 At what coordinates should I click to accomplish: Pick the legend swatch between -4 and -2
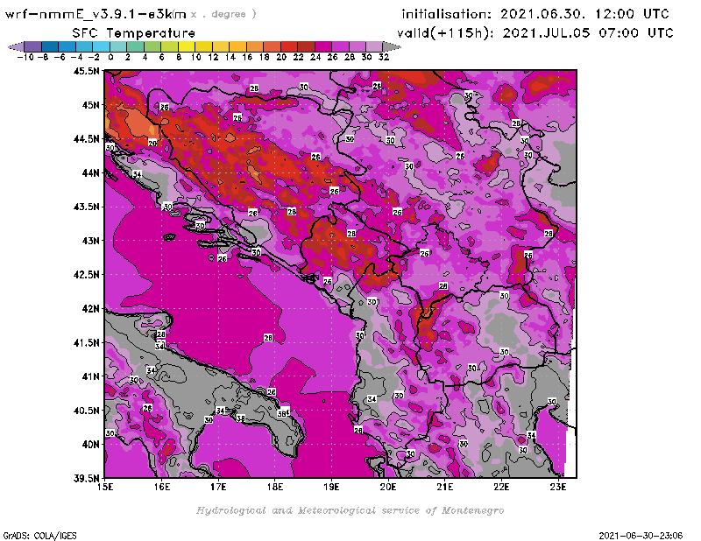tap(84, 46)
